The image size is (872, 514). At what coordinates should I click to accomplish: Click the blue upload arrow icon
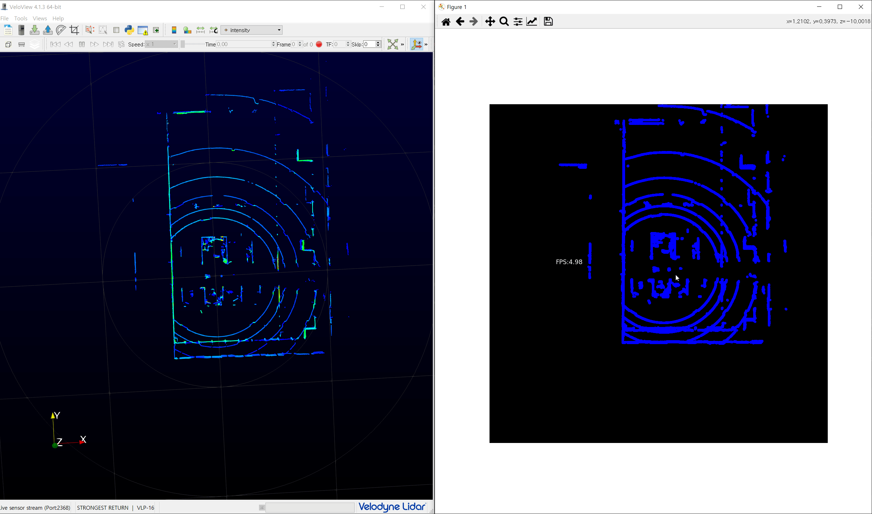pos(48,30)
